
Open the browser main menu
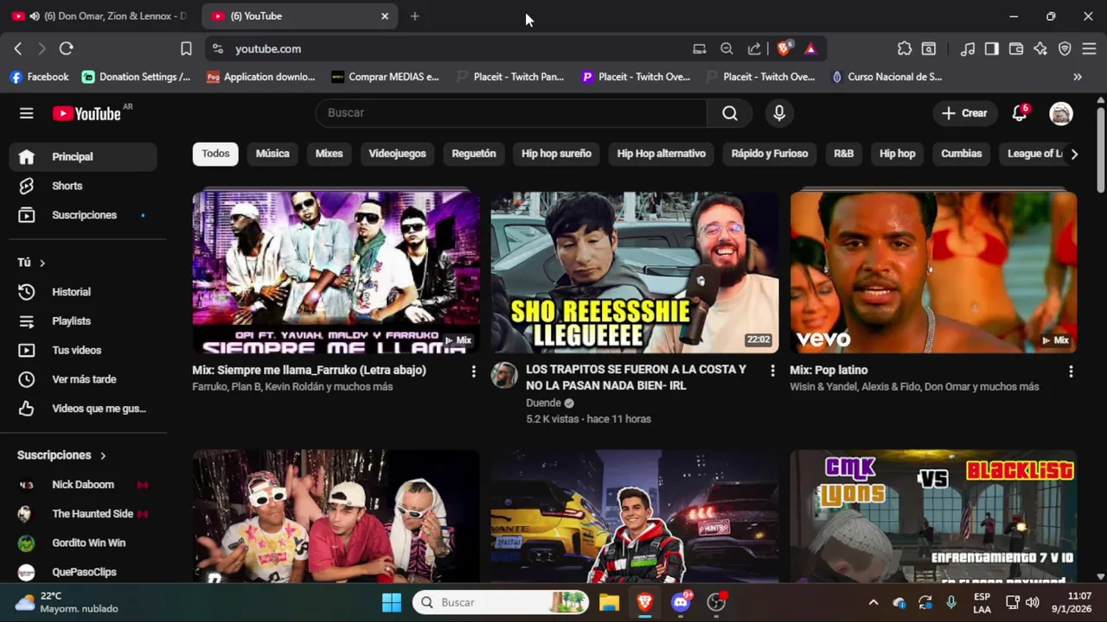coord(1089,49)
